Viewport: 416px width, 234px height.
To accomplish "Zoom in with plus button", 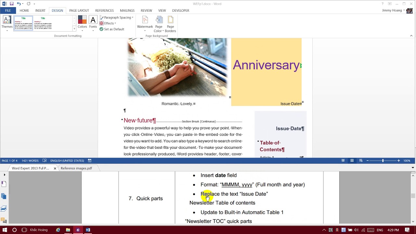I will click(x=398, y=161).
